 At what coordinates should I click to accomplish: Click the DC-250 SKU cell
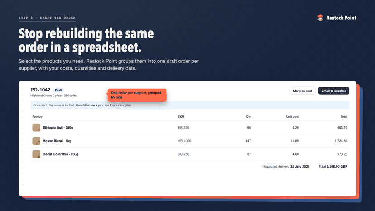[x=183, y=154]
